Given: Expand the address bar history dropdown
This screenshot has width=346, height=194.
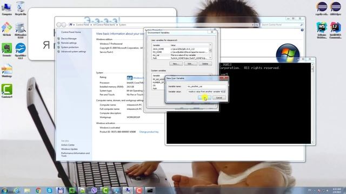Looking at the screenshot, I should pyautogui.click(x=252, y=25).
